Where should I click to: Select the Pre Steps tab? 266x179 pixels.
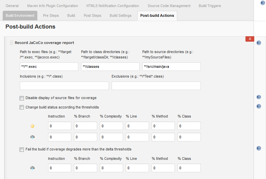(x=51, y=15)
